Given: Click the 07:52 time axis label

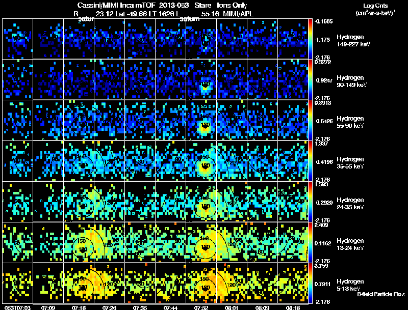Looking at the screenshot, I should [201, 307].
